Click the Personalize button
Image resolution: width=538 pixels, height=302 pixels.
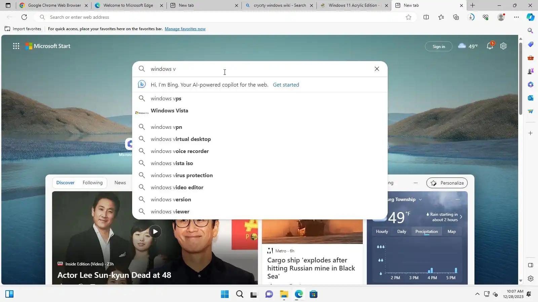point(447,183)
